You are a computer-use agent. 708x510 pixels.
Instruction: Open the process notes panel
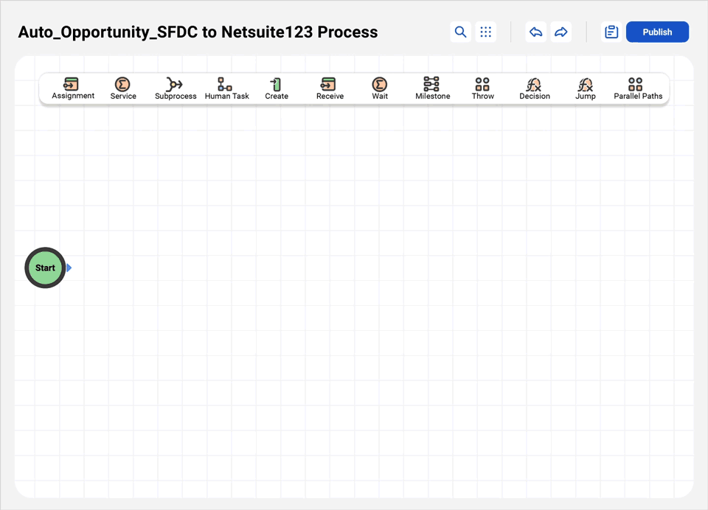click(x=611, y=32)
